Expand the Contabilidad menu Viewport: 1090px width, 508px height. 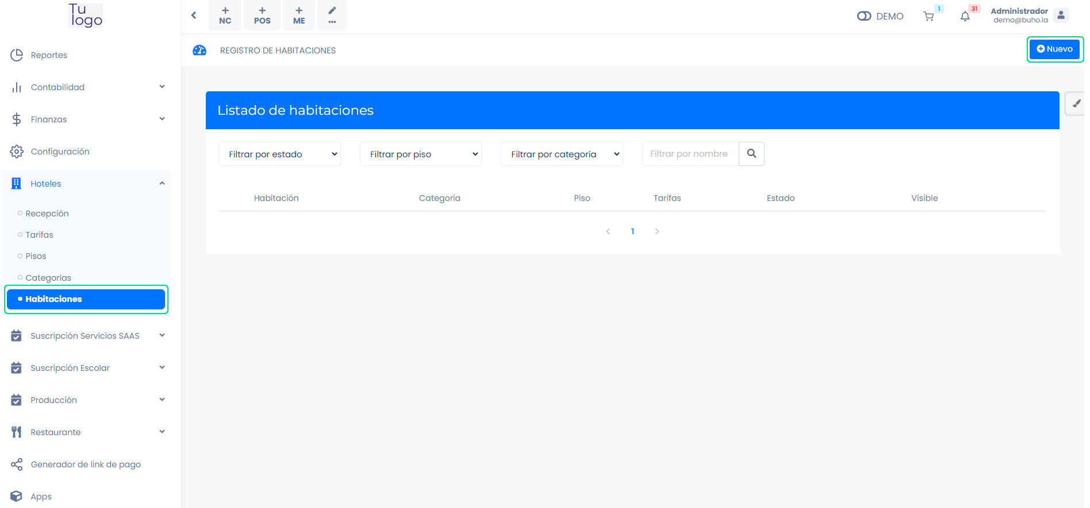(86, 87)
